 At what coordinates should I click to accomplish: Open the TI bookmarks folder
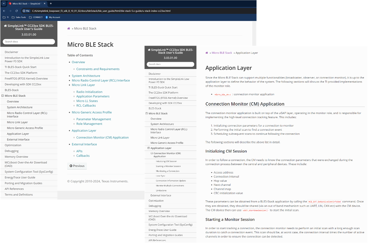tap(6, 17)
